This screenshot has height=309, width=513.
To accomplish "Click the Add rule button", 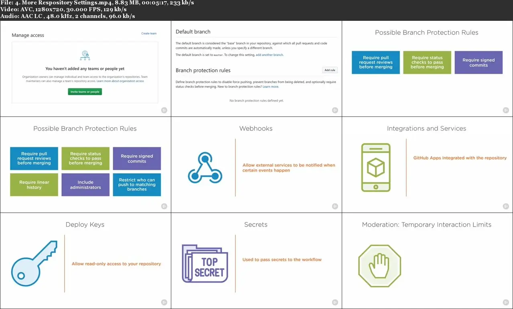I will coord(330,70).
